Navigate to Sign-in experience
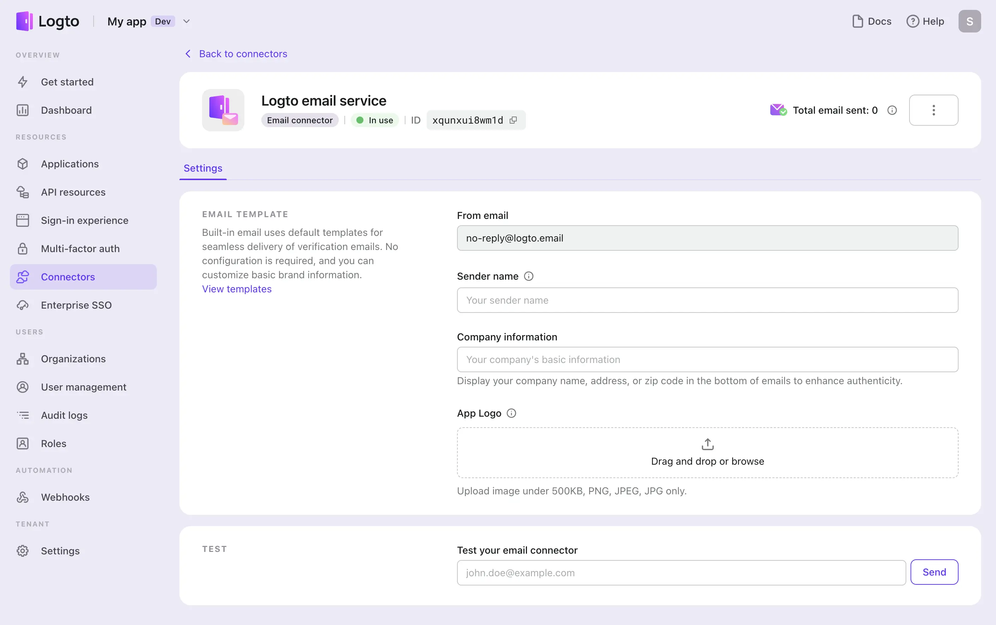The height and width of the screenshot is (625, 996). tap(83, 220)
